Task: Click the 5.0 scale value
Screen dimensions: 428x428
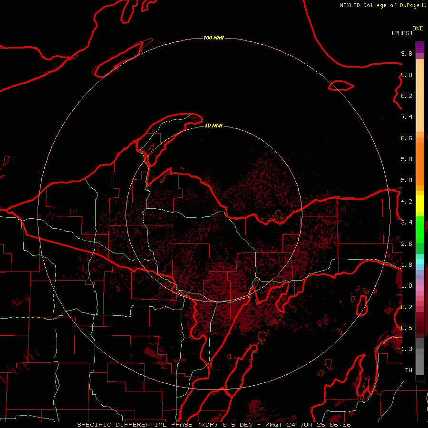Action: pos(407,180)
